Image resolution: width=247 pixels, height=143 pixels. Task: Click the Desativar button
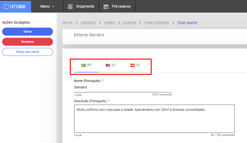(27, 42)
